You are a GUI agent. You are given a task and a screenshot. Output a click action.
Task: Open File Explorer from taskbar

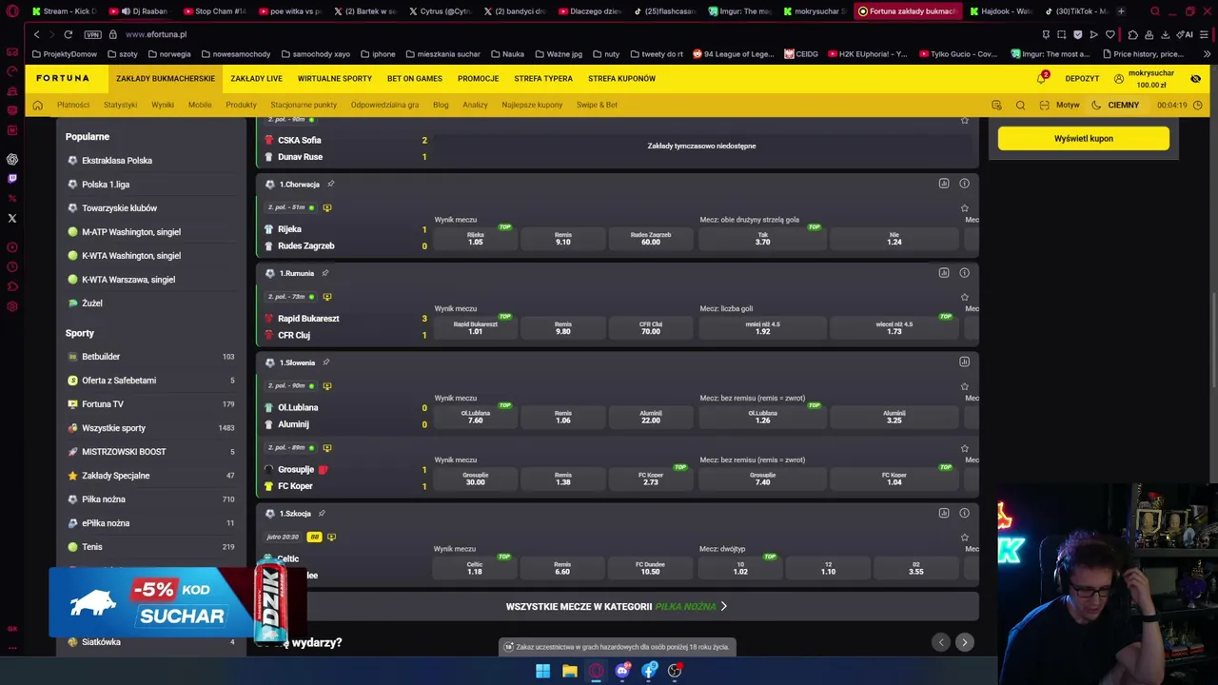[569, 671]
